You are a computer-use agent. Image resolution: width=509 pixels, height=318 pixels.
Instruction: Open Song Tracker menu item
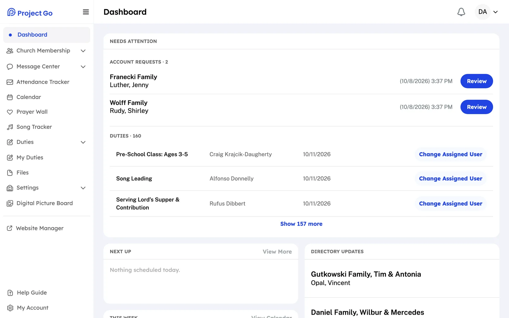click(46, 127)
